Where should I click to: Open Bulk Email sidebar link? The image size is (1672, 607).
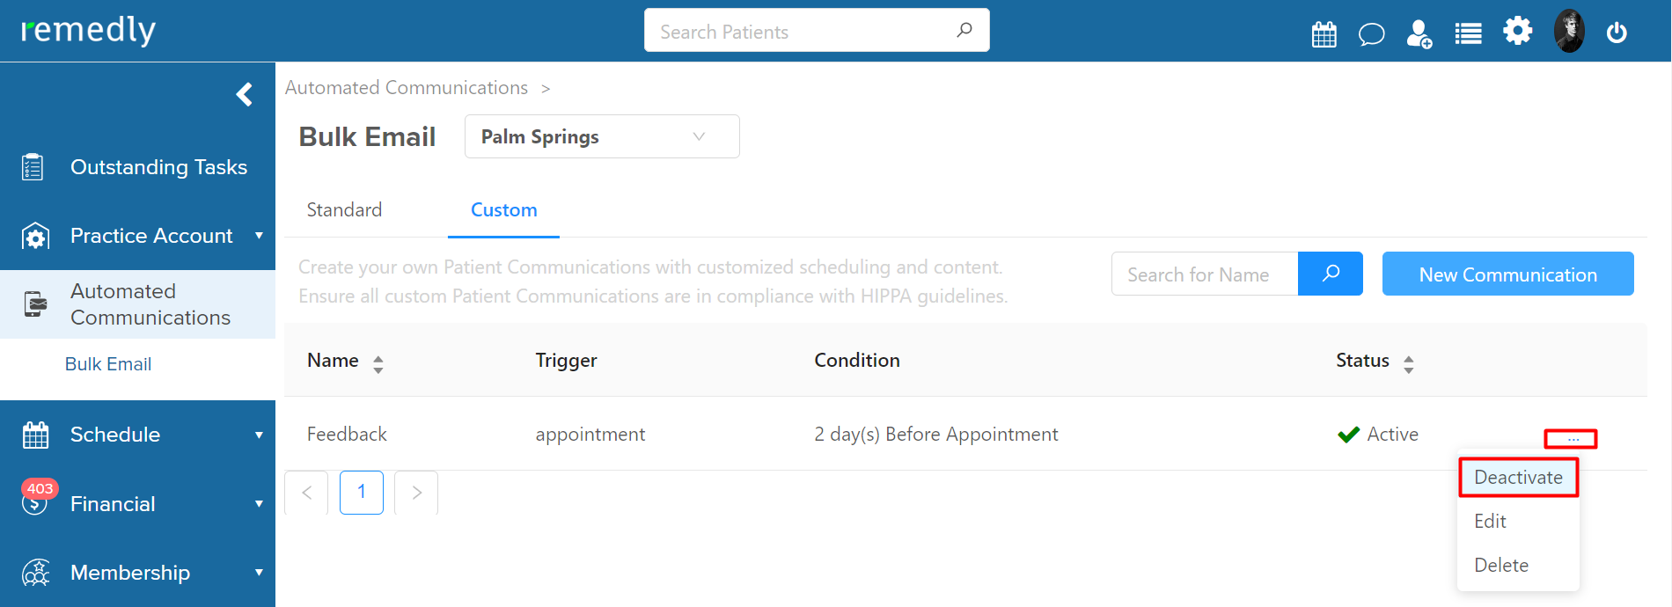pyautogui.click(x=108, y=364)
